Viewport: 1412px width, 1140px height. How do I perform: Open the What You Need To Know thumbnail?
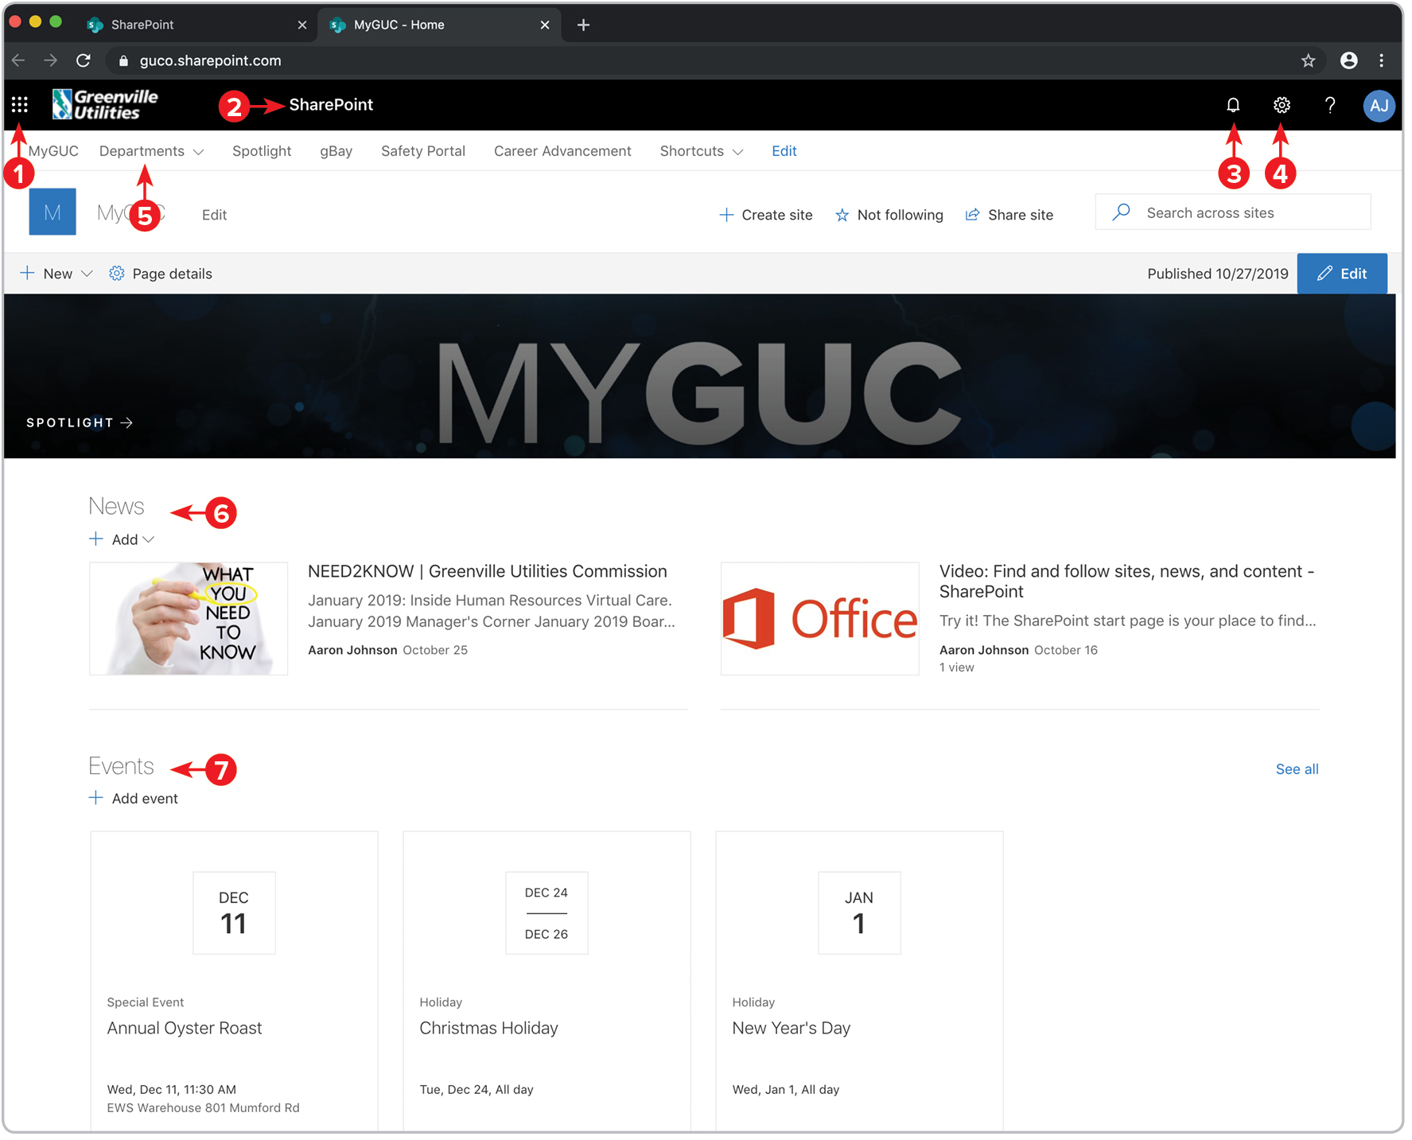click(189, 618)
